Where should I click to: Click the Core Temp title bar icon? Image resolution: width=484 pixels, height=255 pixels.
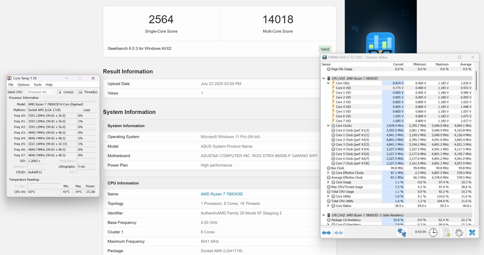tap(9, 78)
